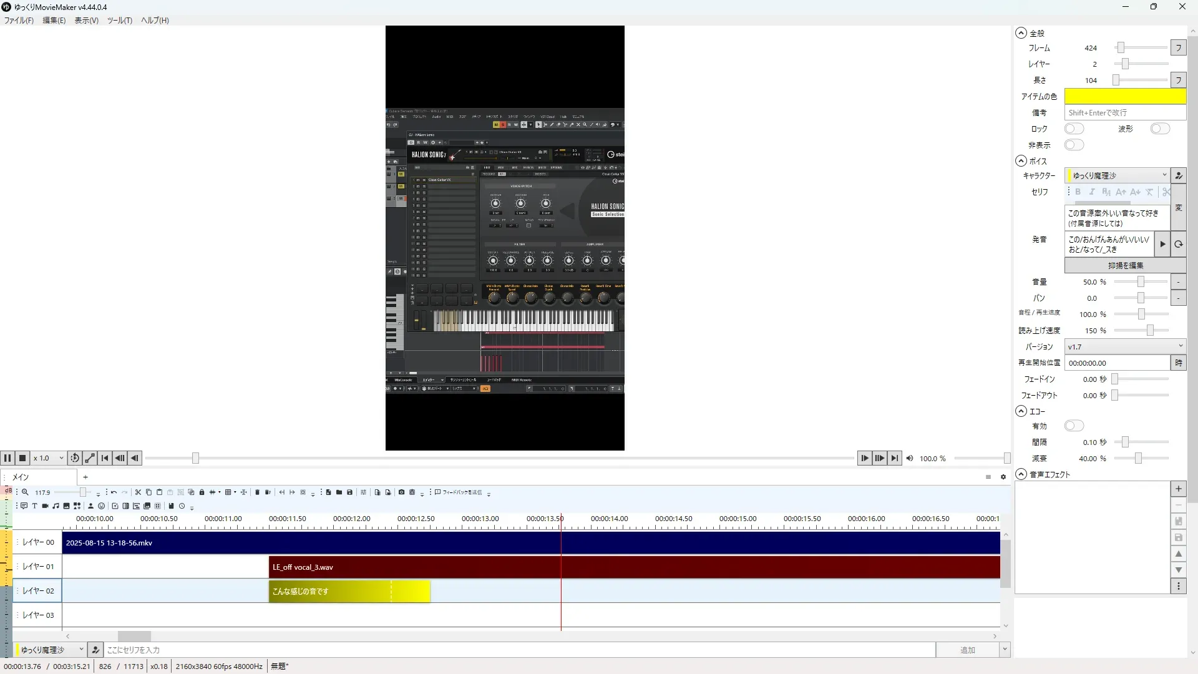
Task: Open the ツール(T) menu
Action: (x=119, y=20)
